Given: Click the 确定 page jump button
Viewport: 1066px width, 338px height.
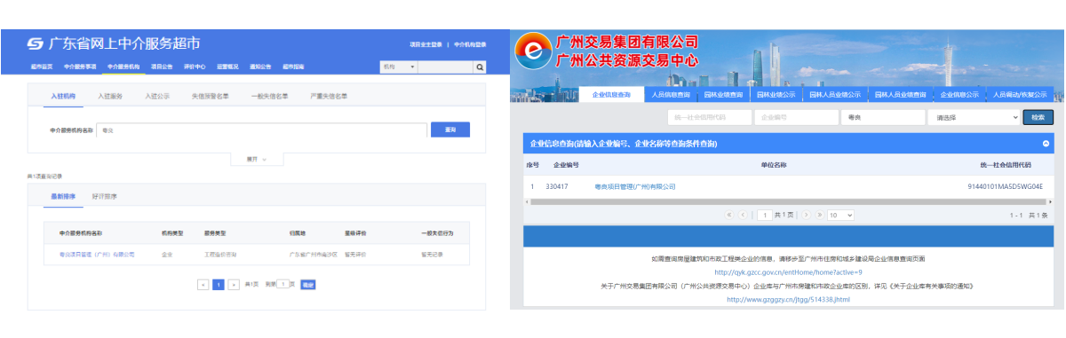Looking at the screenshot, I should (307, 285).
